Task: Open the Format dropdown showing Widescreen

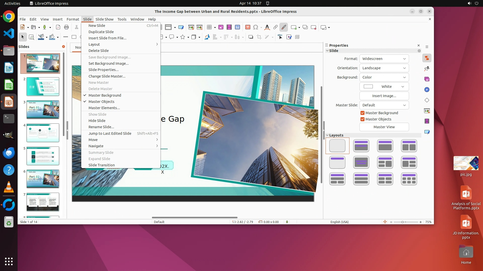Action: coord(384,59)
